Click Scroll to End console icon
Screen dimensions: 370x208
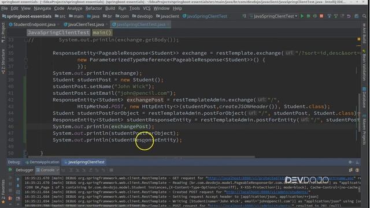18,199
